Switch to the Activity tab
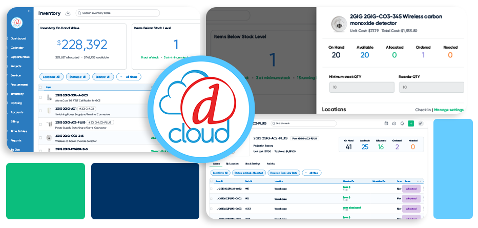The height and width of the screenshot is (228, 478). coord(271,163)
